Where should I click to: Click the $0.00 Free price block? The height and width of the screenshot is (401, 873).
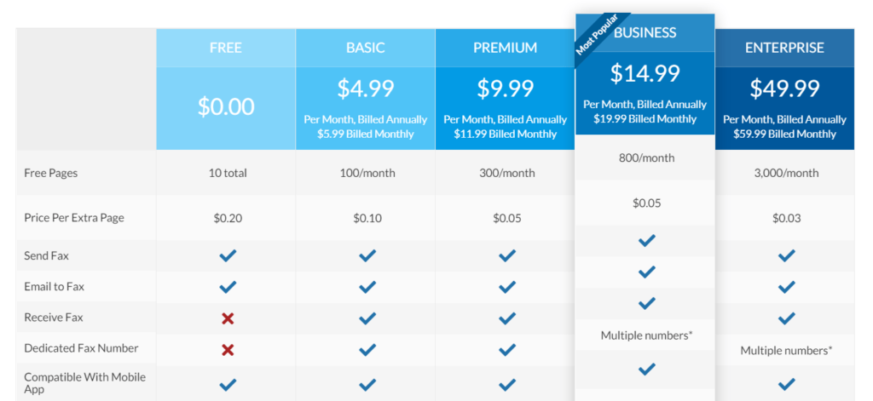click(225, 108)
